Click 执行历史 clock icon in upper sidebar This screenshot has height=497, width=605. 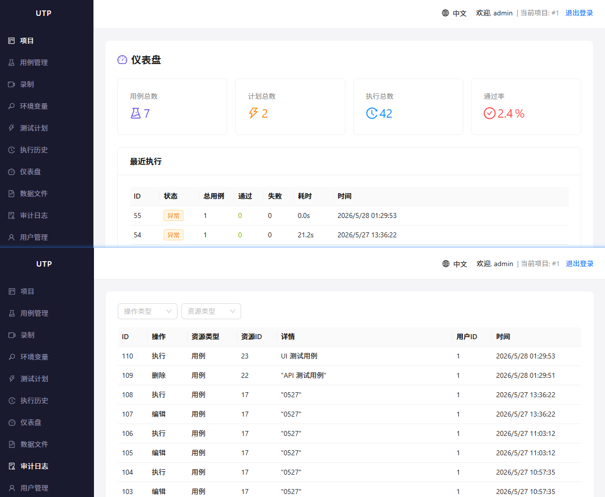pyautogui.click(x=11, y=150)
